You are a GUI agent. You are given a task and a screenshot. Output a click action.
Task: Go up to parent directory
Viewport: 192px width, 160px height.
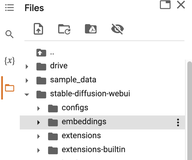tap(41, 53)
